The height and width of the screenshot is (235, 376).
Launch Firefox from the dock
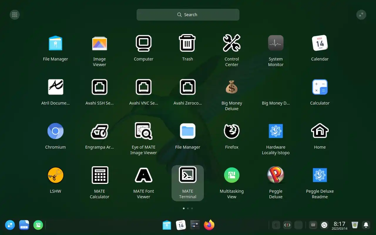(209, 225)
